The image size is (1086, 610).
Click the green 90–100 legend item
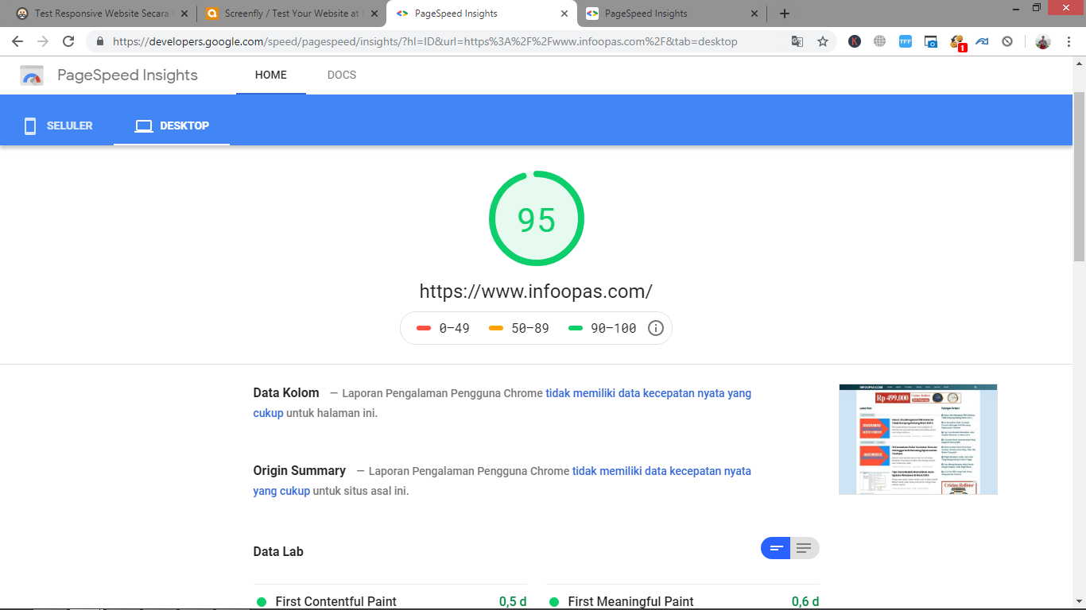click(602, 328)
